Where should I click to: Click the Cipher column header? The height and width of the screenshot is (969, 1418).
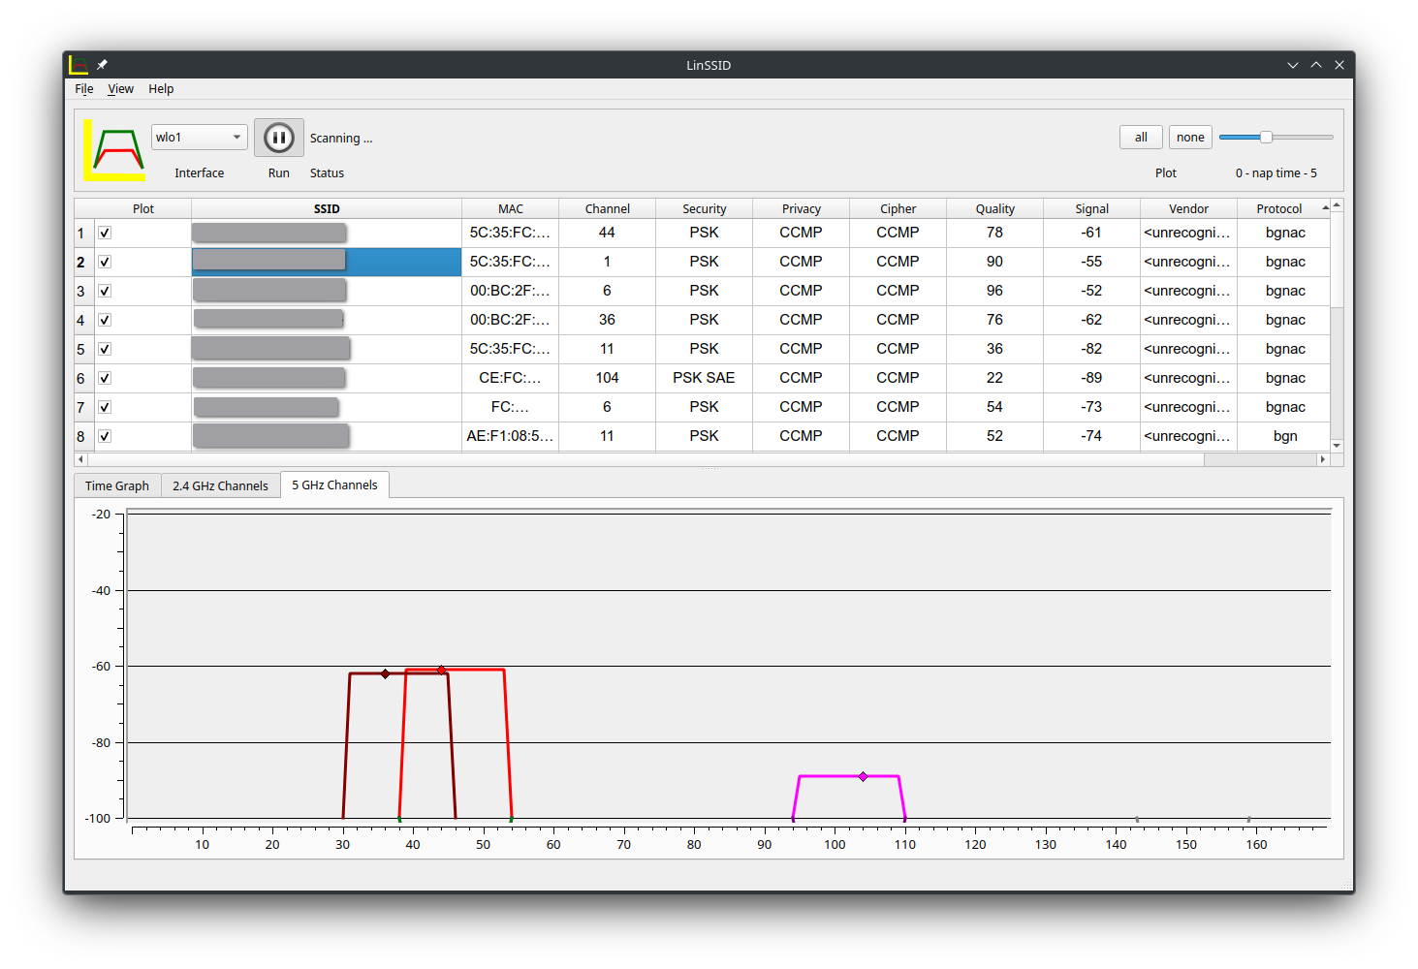coord(898,208)
